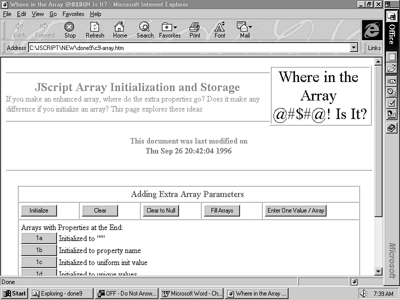Click the Address URL input field
This screenshot has width=400, height=300.
pos(189,48)
